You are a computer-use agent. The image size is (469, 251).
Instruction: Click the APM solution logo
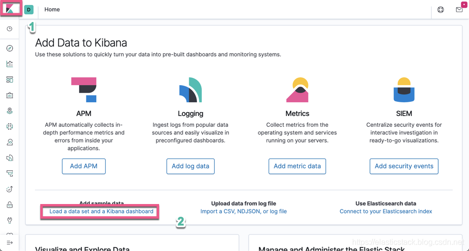[x=84, y=90]
